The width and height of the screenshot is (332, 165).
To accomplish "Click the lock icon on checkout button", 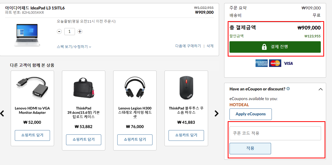I will pos(264,47).
